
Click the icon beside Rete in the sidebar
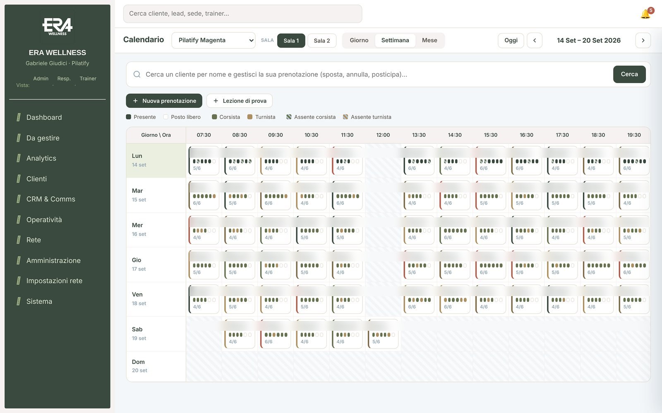tap(19, 240)
